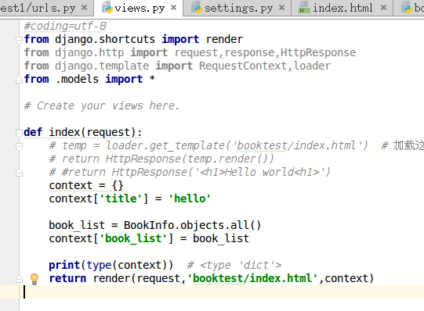This screenshot has width=424, height=311.
Task: Click the "# <type 'dict'>" comment
Action: click(234, 265)
